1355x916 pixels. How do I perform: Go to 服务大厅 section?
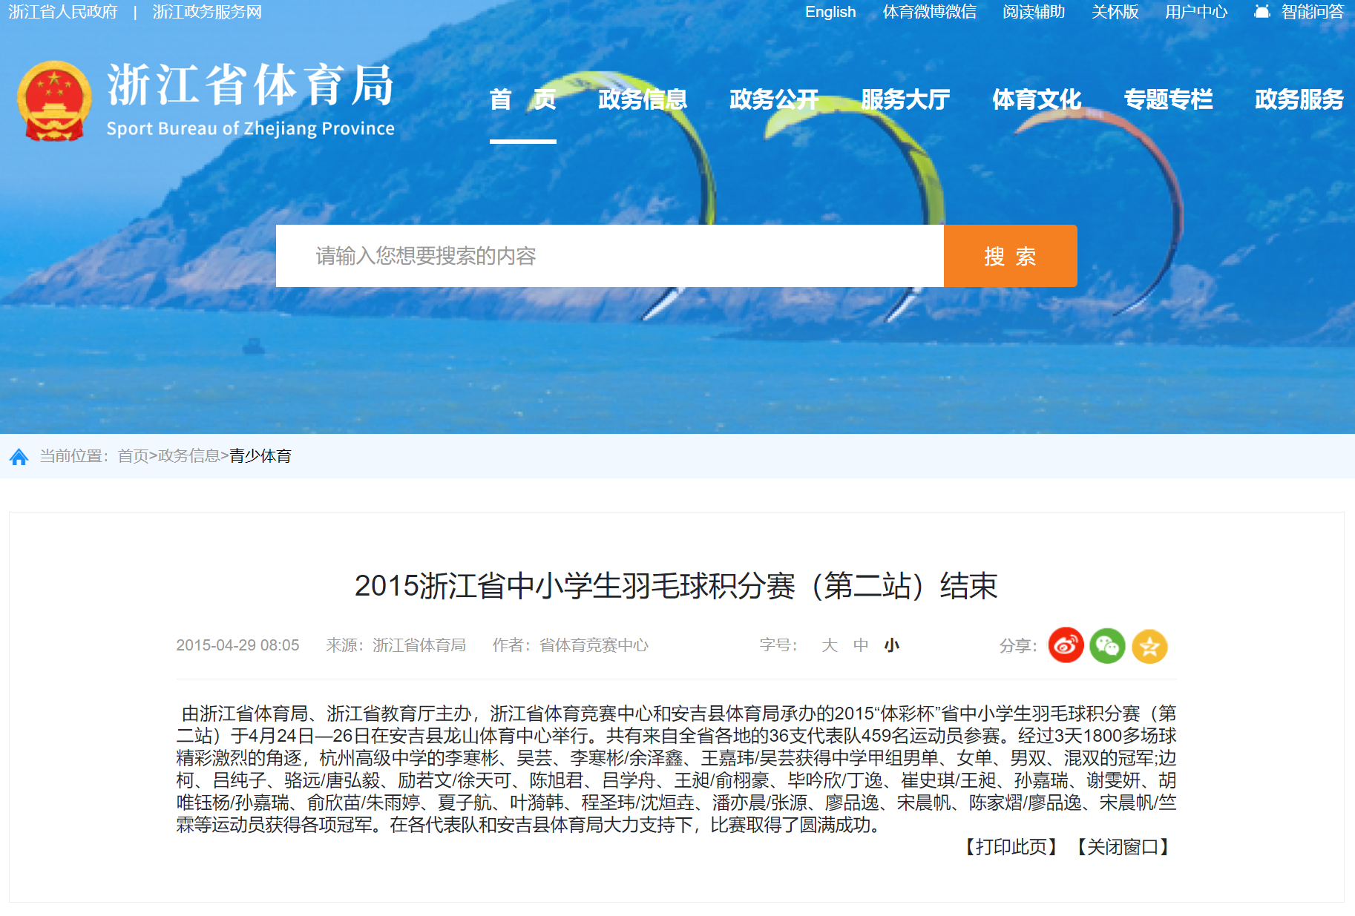coord(905,99)
